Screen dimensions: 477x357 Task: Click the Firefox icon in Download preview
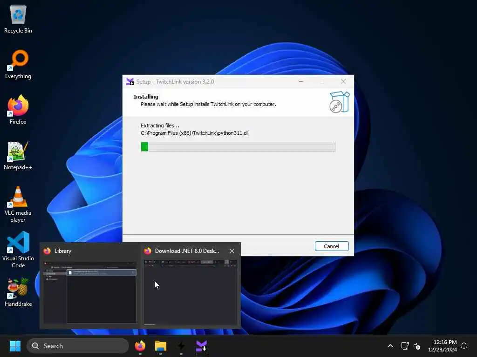(x=148, y=251)
